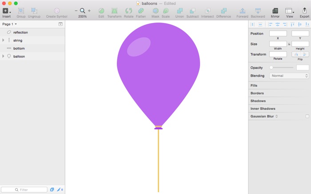Toggle the exportable layers filter icon

click(x=60, y=190)
